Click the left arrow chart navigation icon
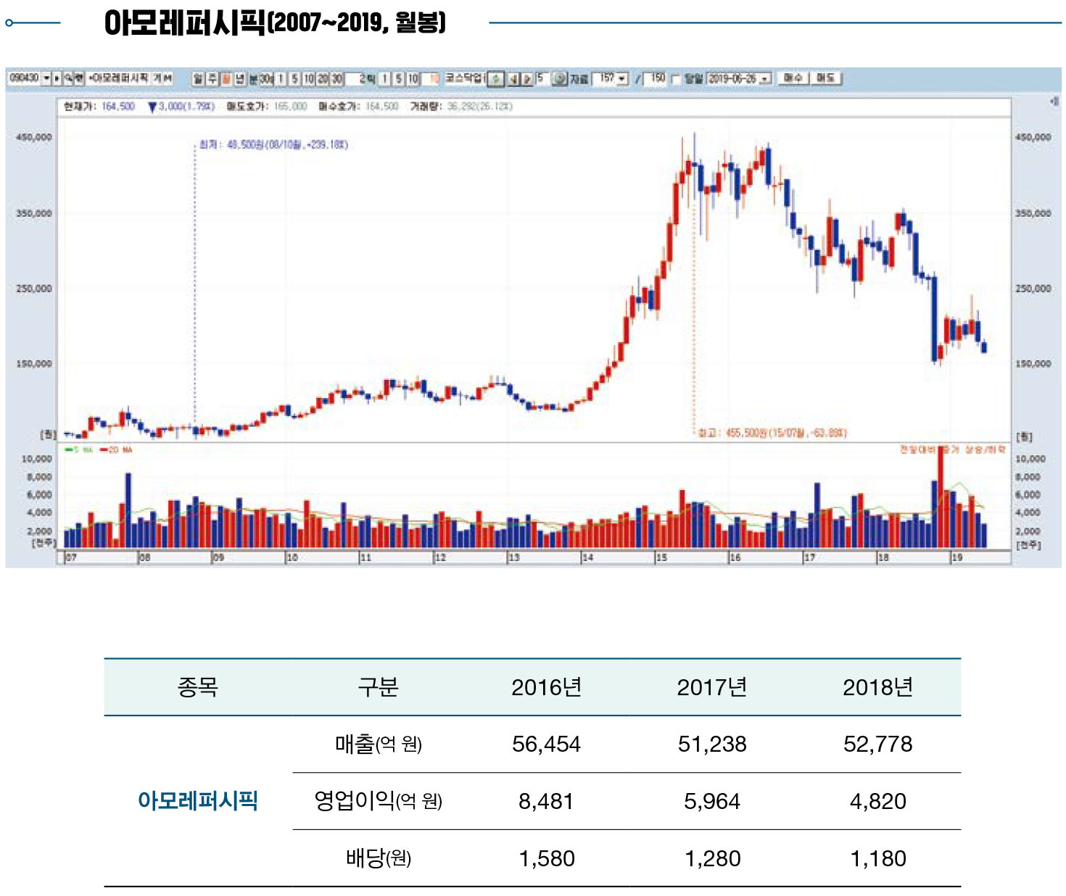1066x896 pixels. point(513,78)
